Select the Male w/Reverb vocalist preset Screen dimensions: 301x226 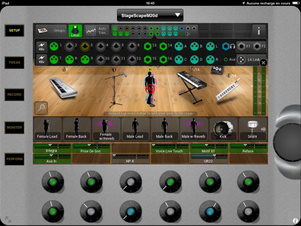[x=193, y=129]
